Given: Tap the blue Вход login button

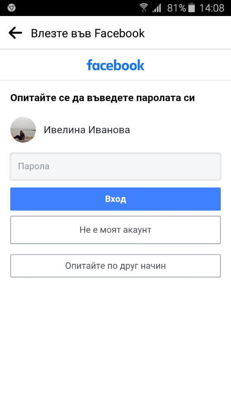Looking at the screenshot, I should [115, 199].
